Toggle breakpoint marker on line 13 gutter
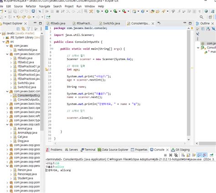This screenshot has height=193, width=216. [46, 70]
